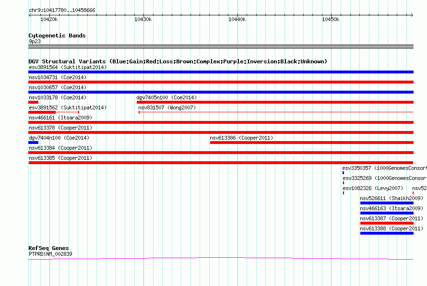
Task: Click the 10450k ruler tick label
Action: [331, 19]
